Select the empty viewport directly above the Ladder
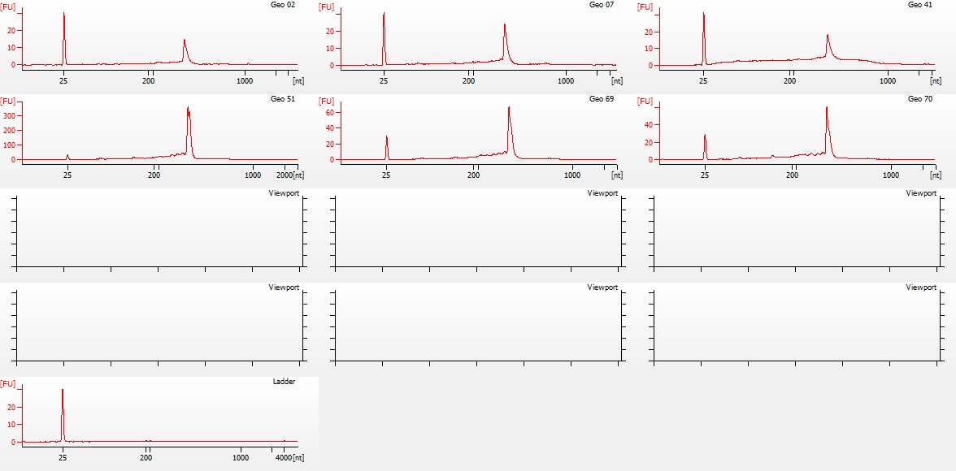This screenshot has width=956, height=471. point(159,325)
